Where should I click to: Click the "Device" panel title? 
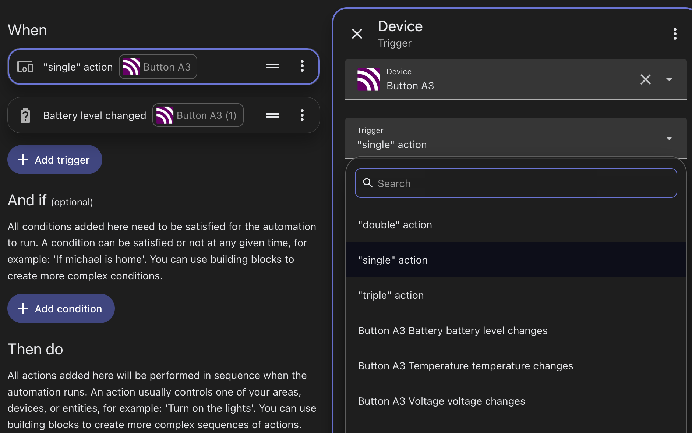pyautogui.click(x=400, y=26)
